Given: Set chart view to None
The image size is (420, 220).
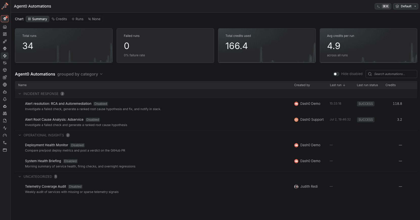Looking at the screenshot, I should pos(94,19).
